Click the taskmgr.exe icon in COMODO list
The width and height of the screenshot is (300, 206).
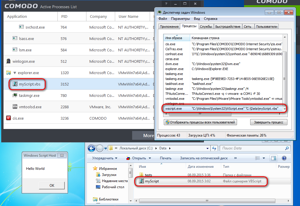15,95
